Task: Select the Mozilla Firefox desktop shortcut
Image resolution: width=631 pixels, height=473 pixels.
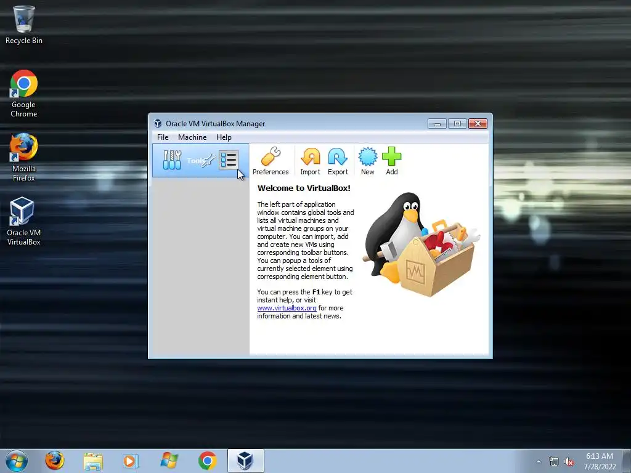Action: (x=24, y=158)
